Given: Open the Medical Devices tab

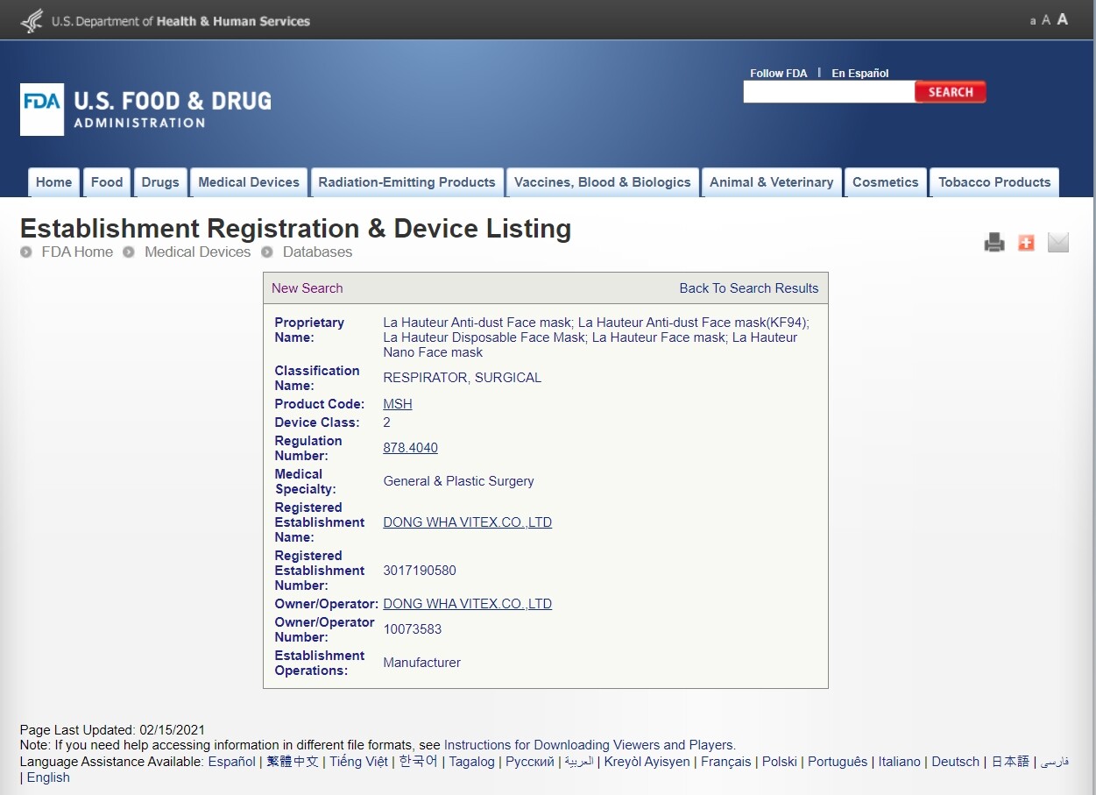Looking at the screenshot, I should 249,182.
